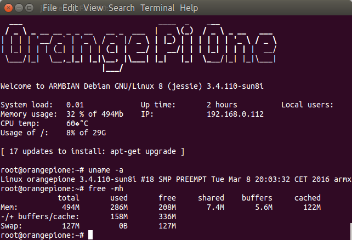Click the cursor block at the prompt
This screenshot has height=240, width=352.
[90, 235]
